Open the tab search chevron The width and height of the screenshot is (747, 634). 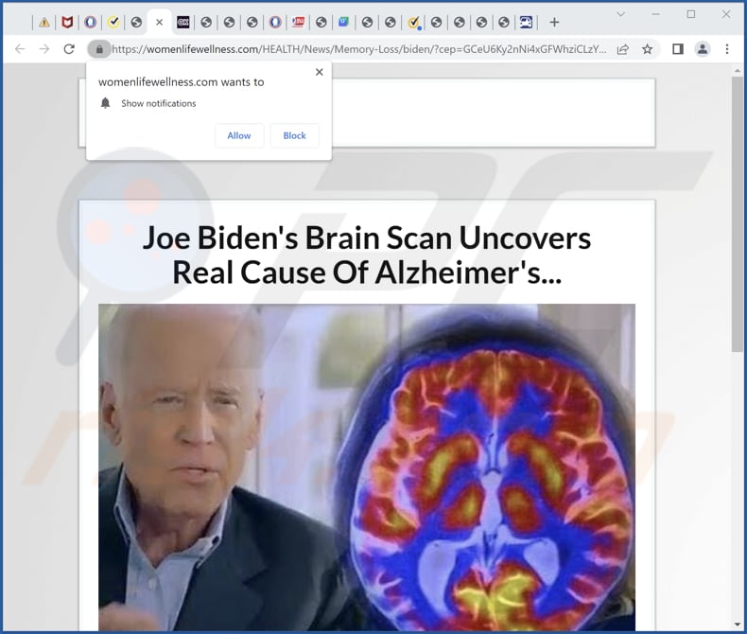click(620, 14)
